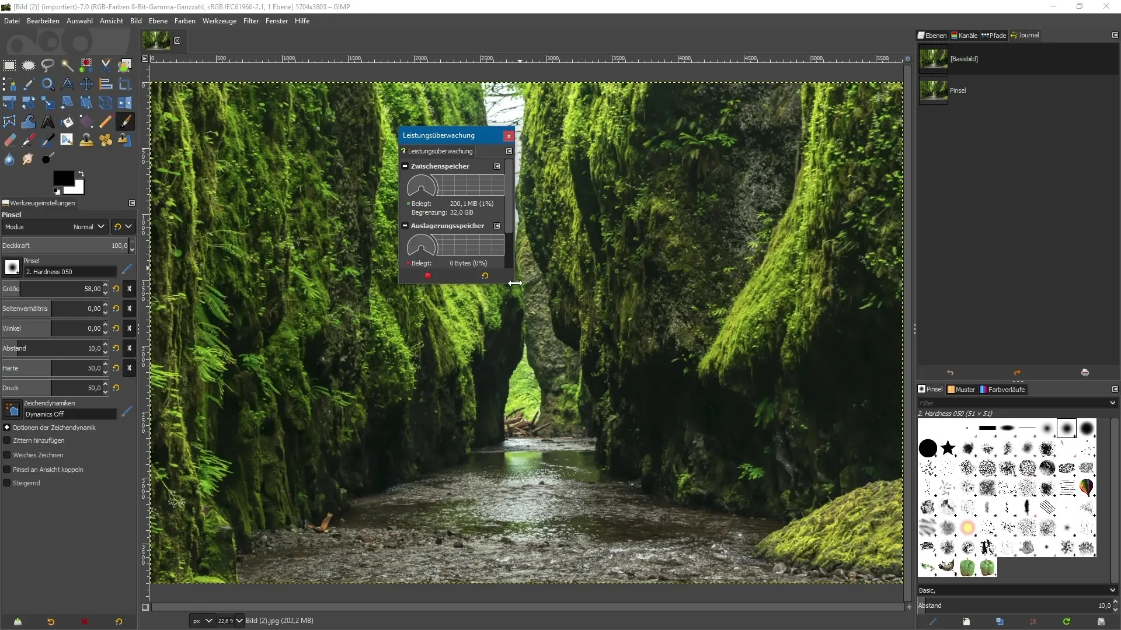Open the Filter menu
This screenshot has height=630, width=1121.
point(251,21)
